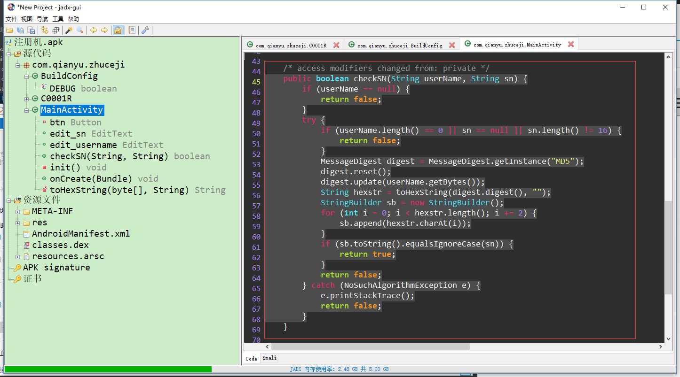Image resolution: width=680 pixels, height=377 pixels.
Task: Expand the res folder node
Action: click(18, 223)
